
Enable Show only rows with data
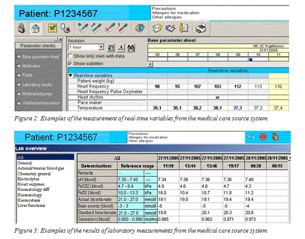(x=71, y=56)
